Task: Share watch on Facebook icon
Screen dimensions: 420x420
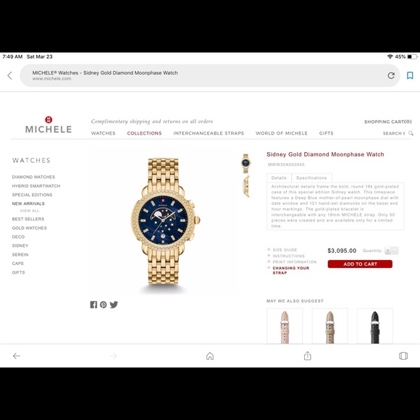Action: 93,305
